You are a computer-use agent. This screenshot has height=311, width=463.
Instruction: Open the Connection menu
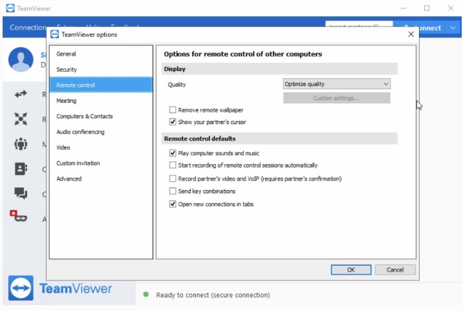coord(28,27)
